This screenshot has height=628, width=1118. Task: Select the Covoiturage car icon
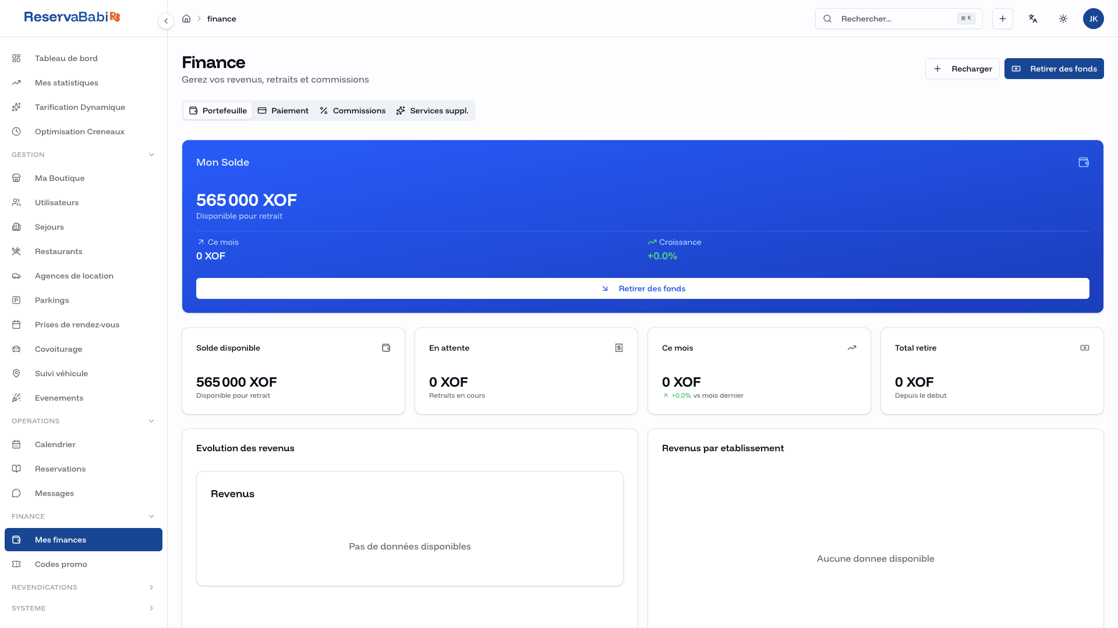pyautogui.click(x=16, y=349)
